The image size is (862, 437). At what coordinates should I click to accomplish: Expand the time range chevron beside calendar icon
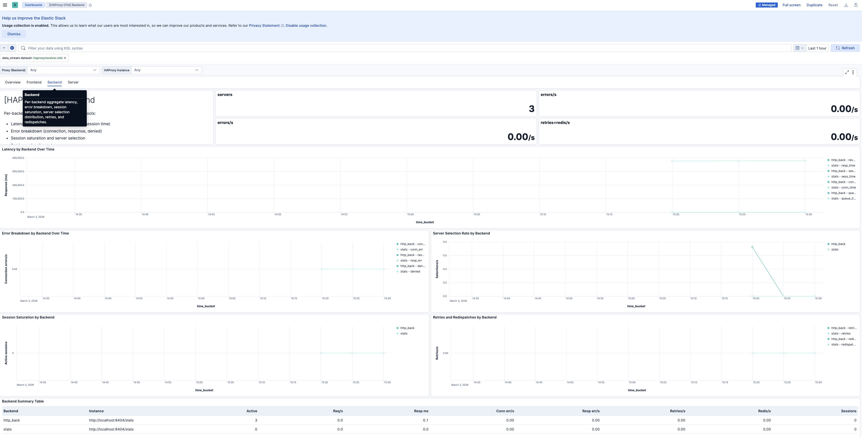click(802, 48)
